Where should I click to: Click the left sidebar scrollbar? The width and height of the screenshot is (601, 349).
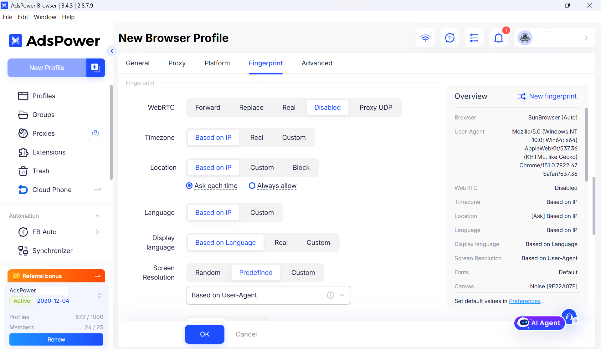[111, 133]
